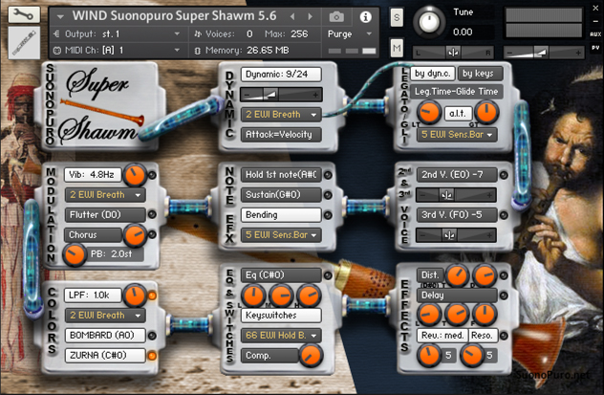The width and height of the screenshot is (604, 395).
Task: Turn the Legato Time knob
Action: tap(429, 113)
